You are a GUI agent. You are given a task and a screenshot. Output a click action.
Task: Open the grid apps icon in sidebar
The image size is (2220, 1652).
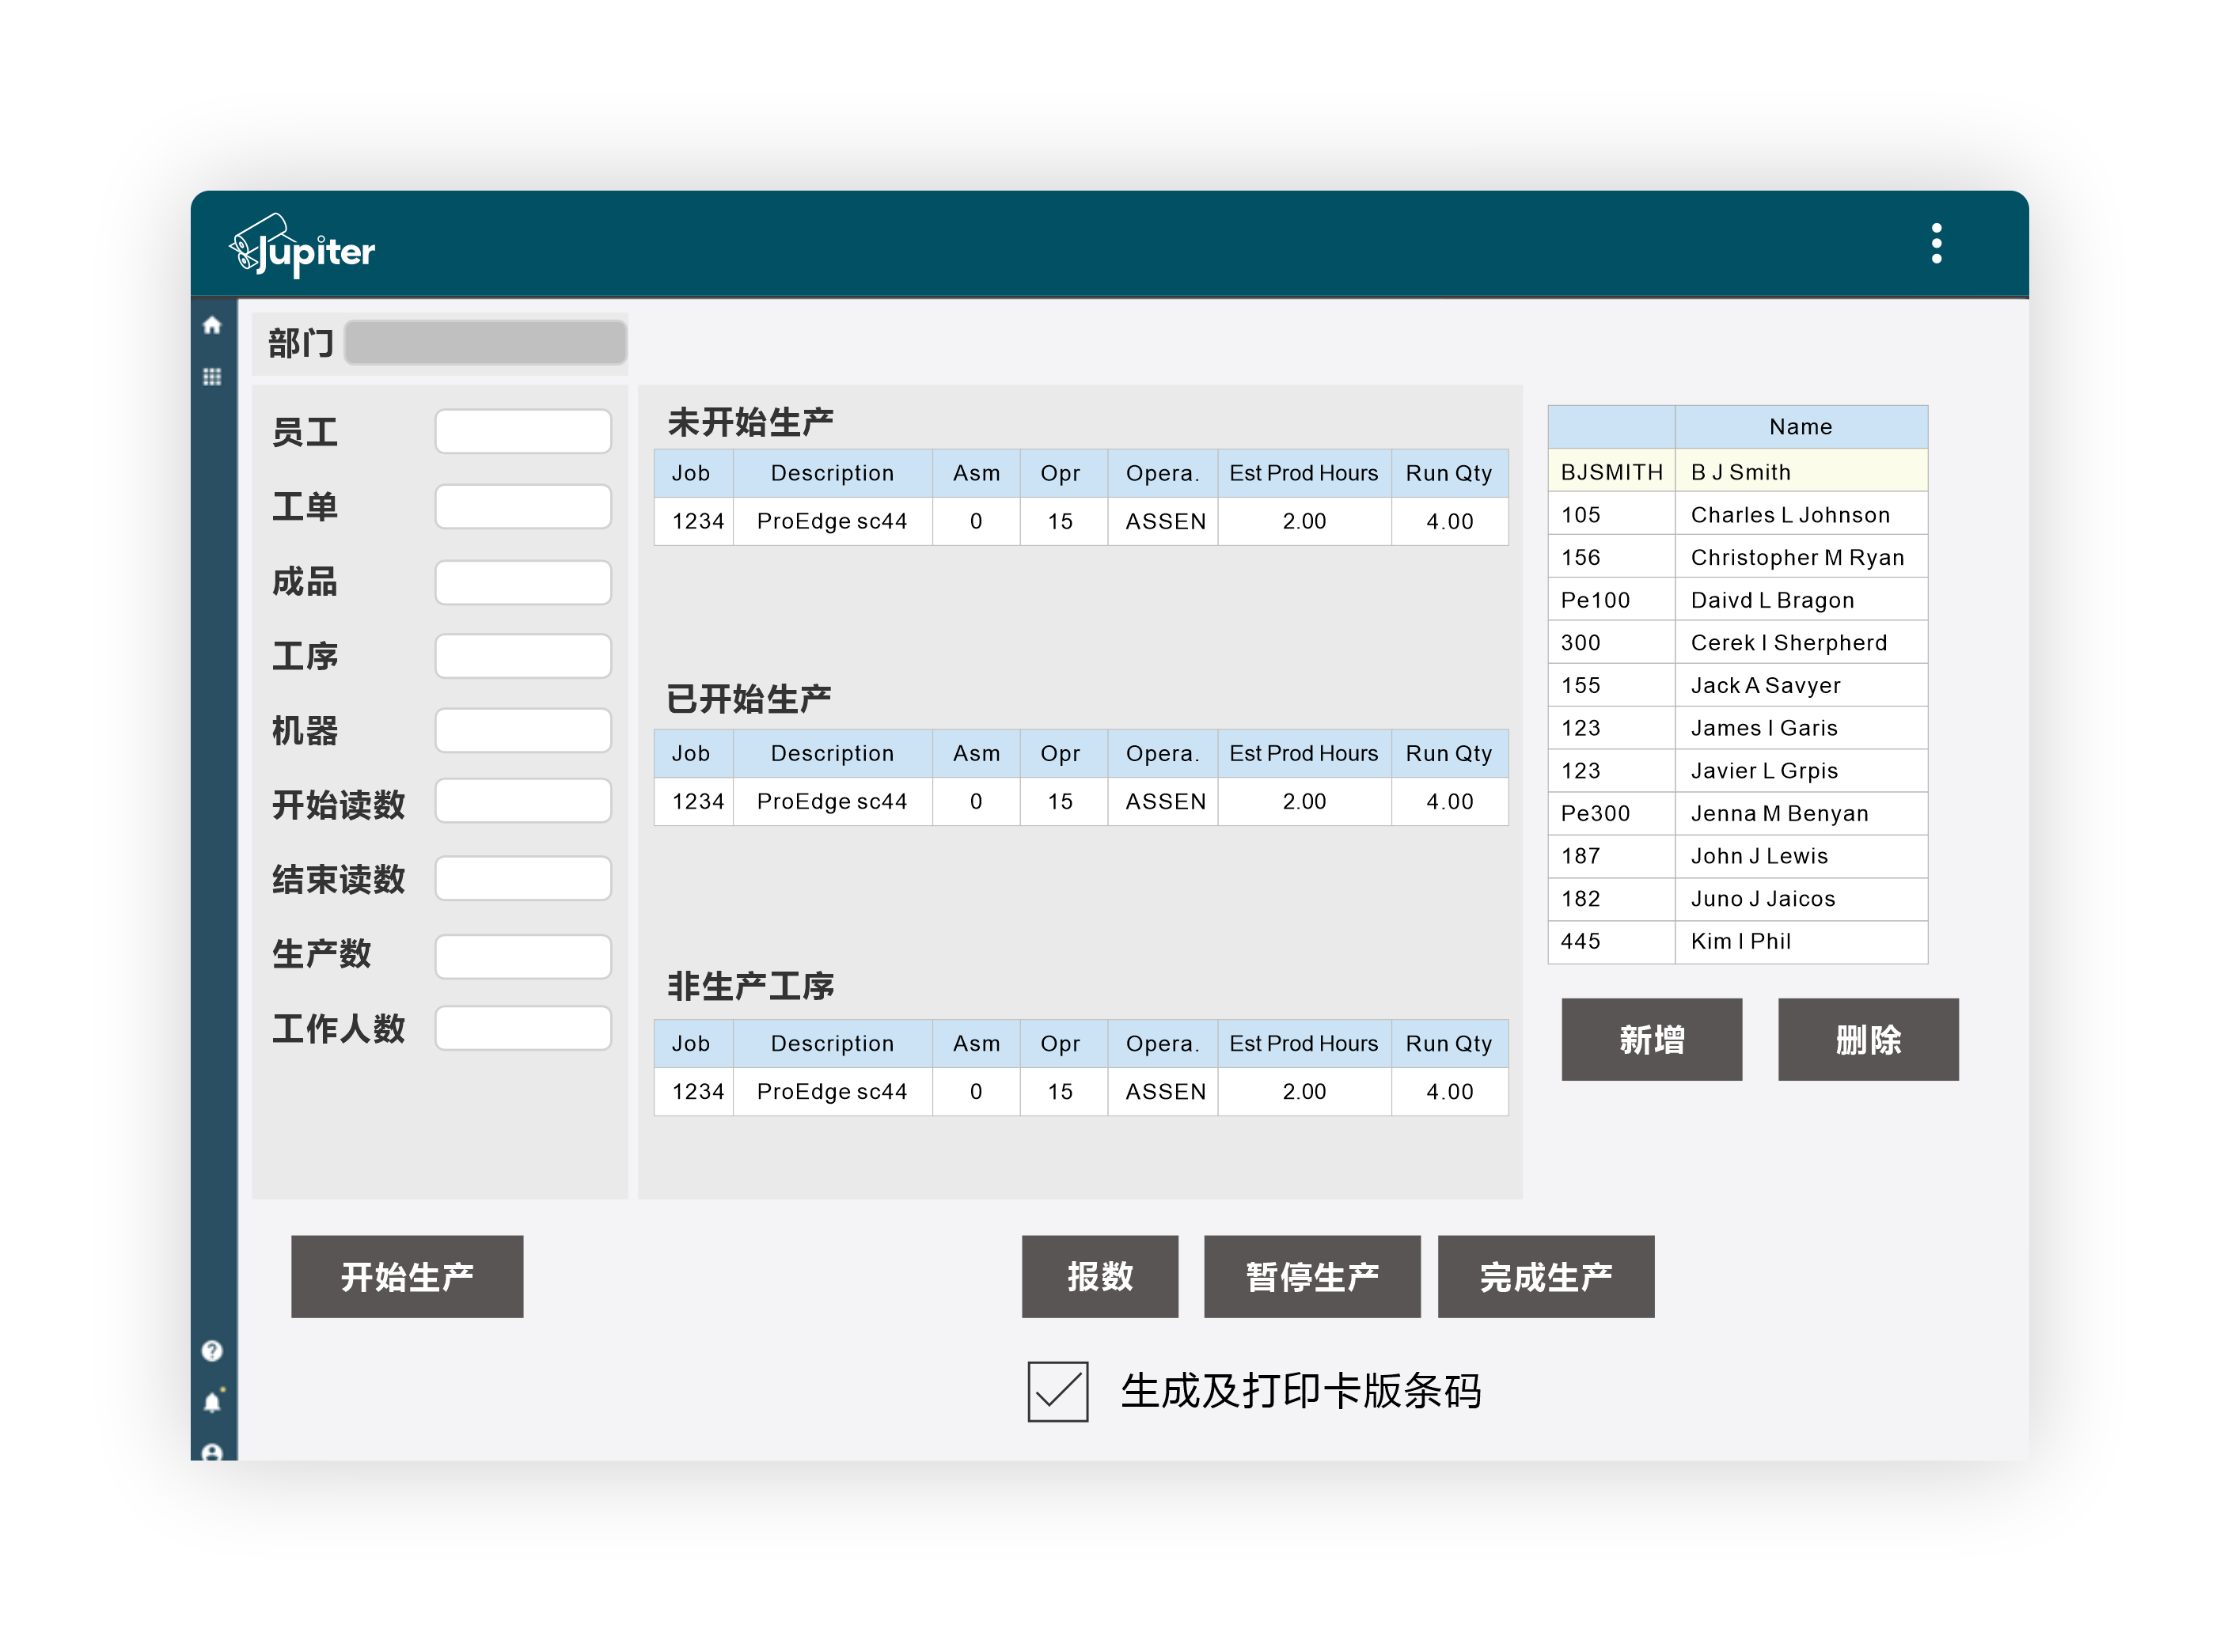tap(211, 377)
